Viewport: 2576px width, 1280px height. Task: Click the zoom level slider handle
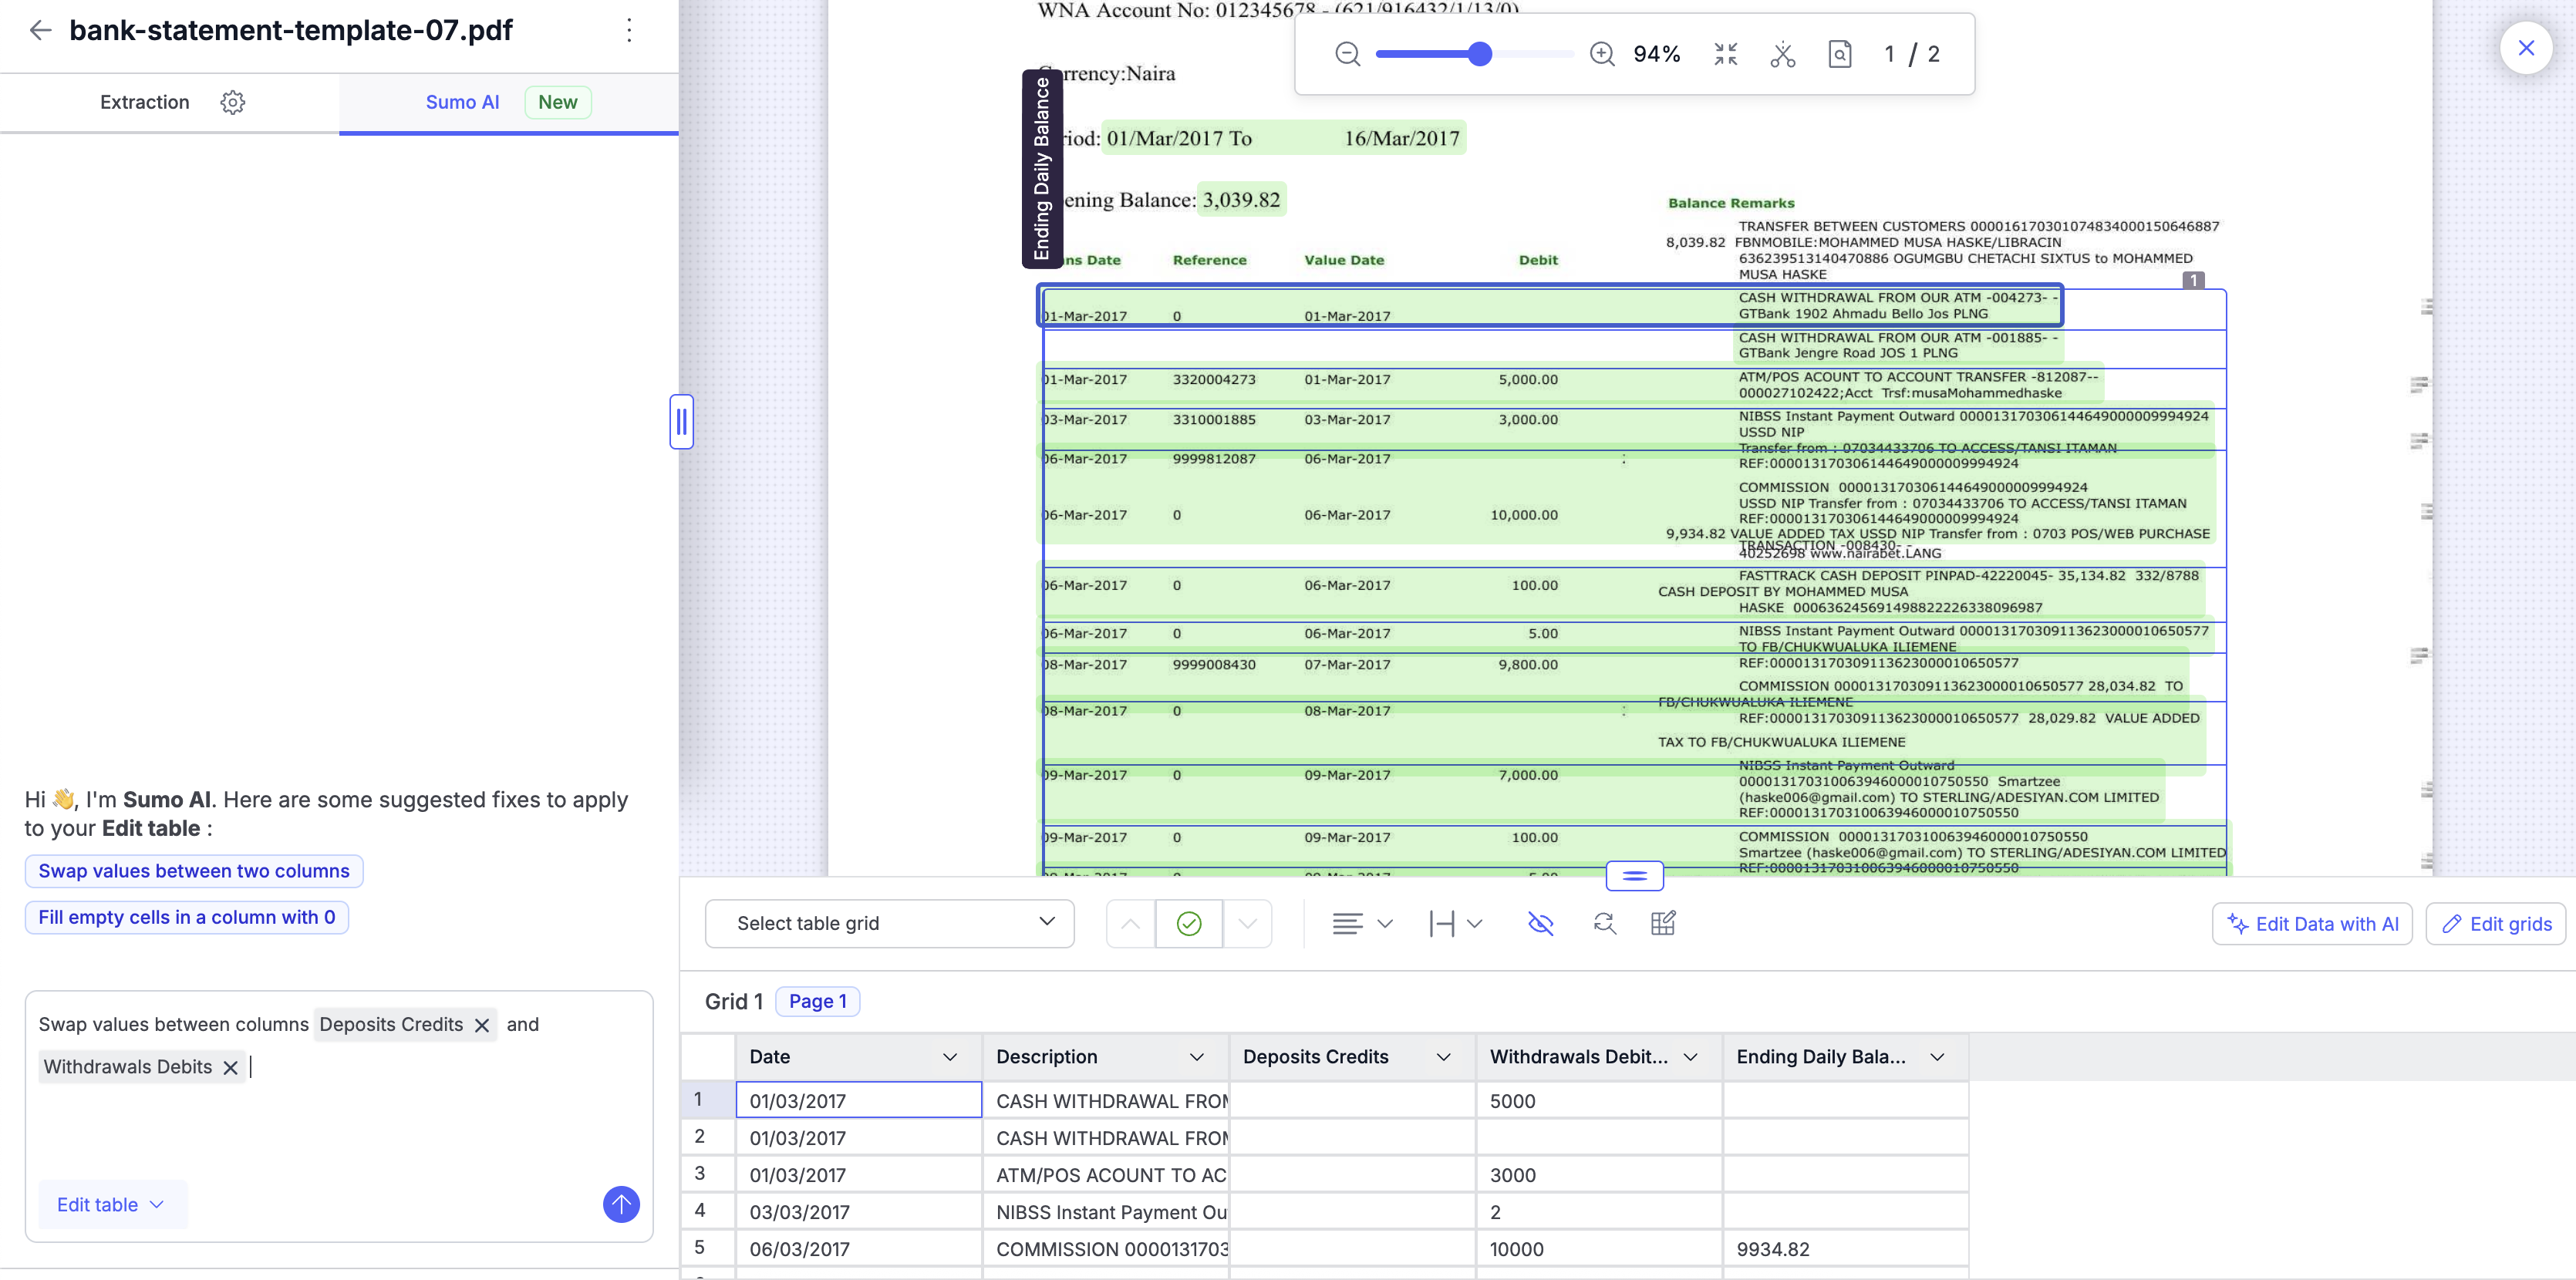[x=1480, y=54]
